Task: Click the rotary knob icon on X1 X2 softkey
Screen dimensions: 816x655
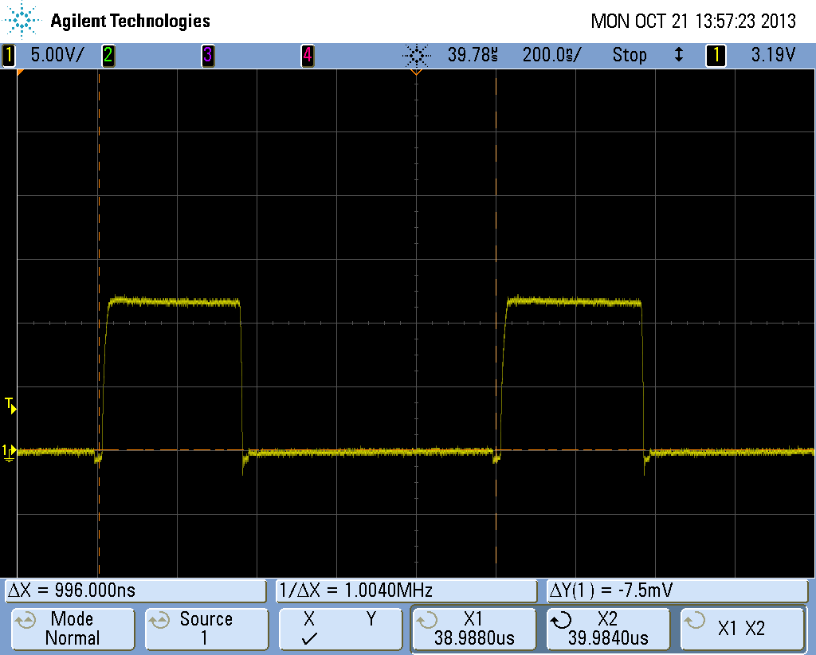Action: [695, 621]
